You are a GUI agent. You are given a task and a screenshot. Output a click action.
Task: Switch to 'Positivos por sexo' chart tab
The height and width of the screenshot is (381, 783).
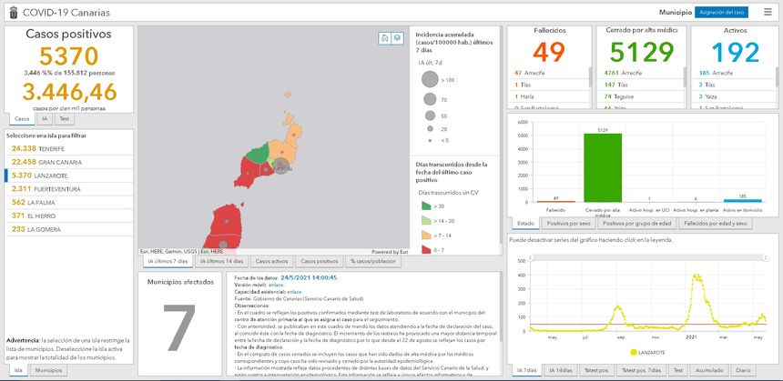coord(568,223)
